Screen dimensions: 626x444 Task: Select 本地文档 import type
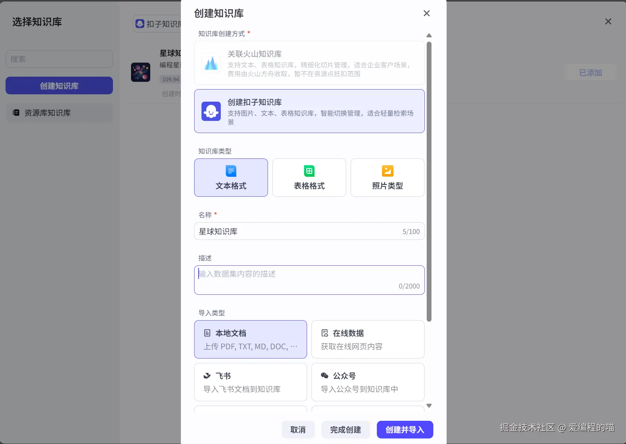tap(251, 339)
